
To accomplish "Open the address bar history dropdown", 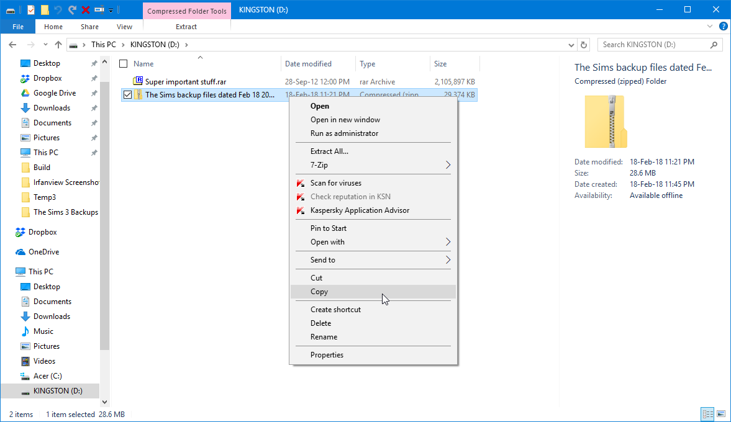I will (571, 45).
